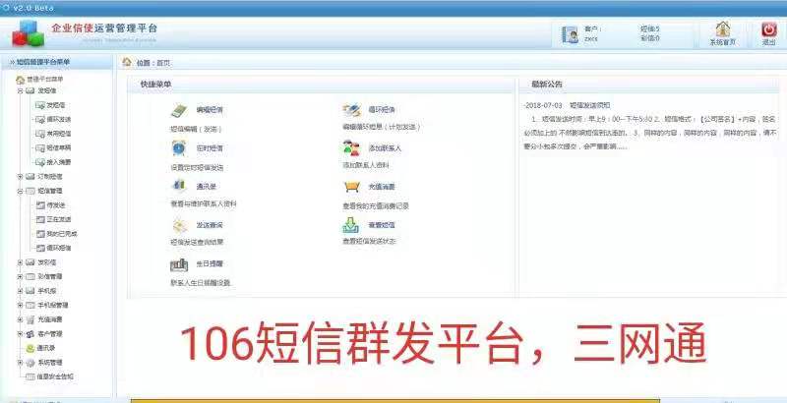Collapse the 发短信 parent tree node
787x403 pixels.
tap(20, 90)
